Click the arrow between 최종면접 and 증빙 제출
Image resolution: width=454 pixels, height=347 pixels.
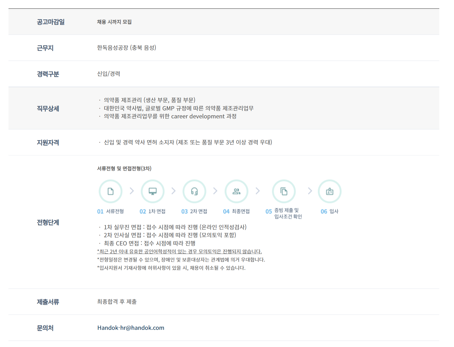(x=258, y=191)
